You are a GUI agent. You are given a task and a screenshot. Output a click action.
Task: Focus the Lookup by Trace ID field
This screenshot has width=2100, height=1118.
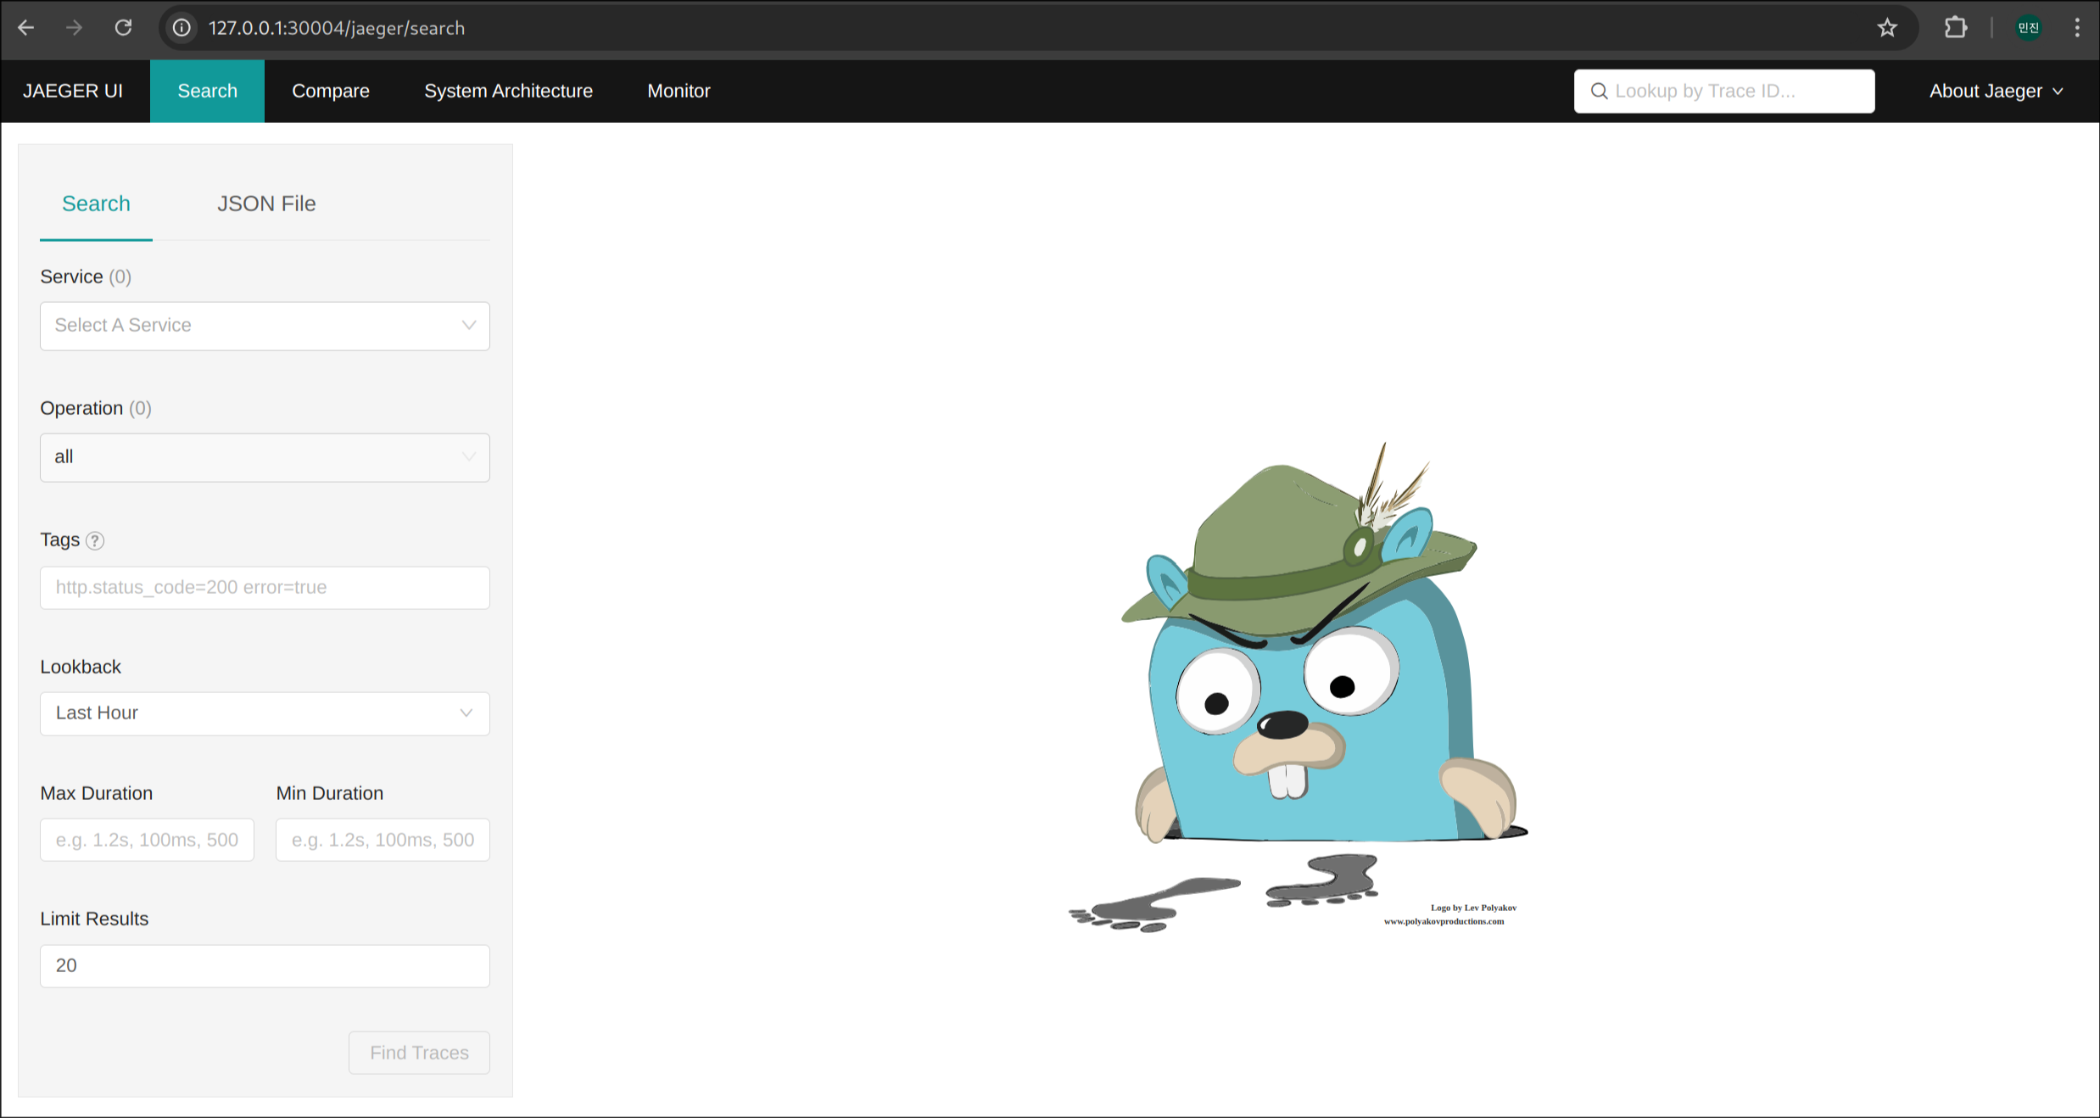coord(1724,91)
